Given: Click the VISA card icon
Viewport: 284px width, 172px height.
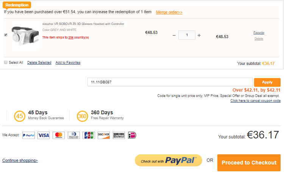Looking at the screenshot, I should click(44, 135).
